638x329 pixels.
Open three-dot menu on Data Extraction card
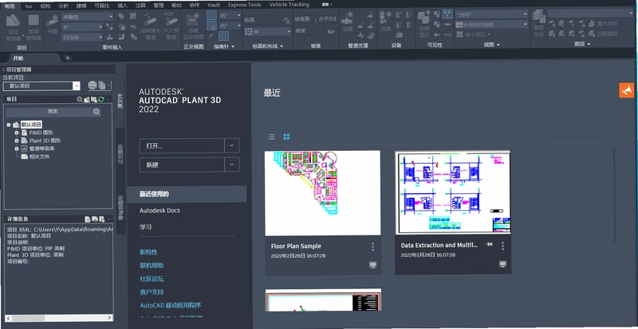click(x=503, y=246)
